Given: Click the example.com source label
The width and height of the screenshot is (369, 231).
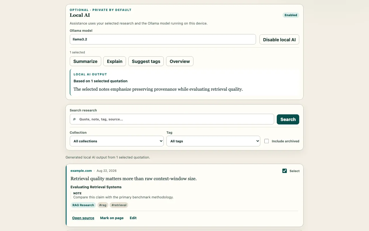Looking at the screenshot, I should [x=81, y=171].
